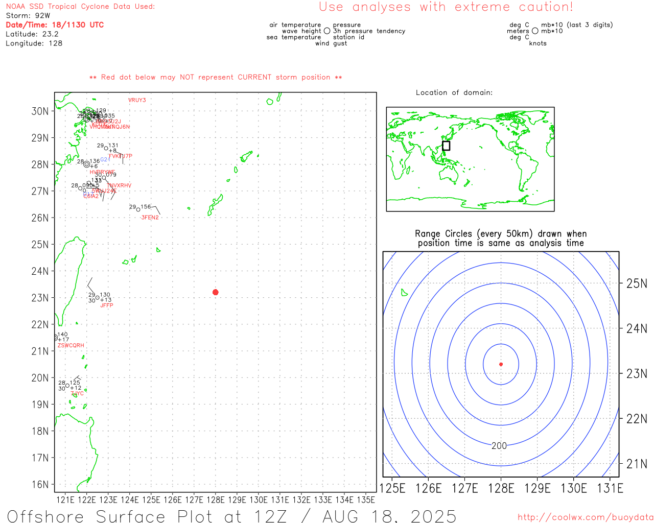
Task: Click the station circle near FVKTU7P with 131
Action: tap(106, 148)
